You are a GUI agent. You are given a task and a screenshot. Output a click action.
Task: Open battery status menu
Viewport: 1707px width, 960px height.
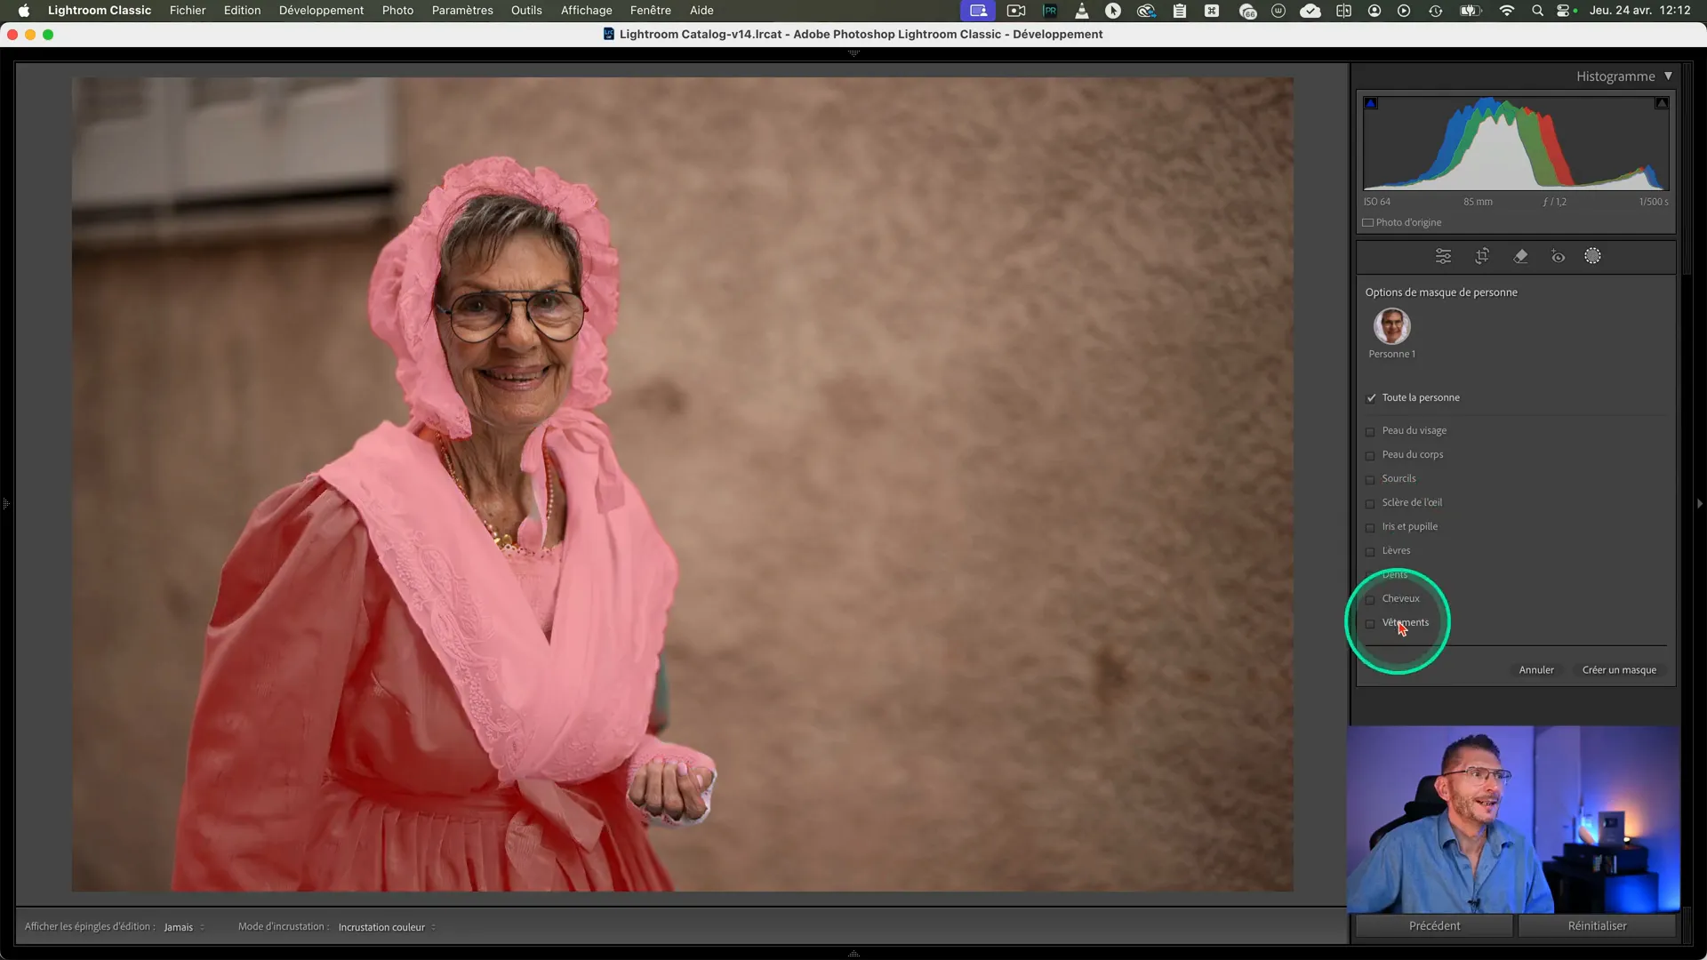click(1471, 11)
